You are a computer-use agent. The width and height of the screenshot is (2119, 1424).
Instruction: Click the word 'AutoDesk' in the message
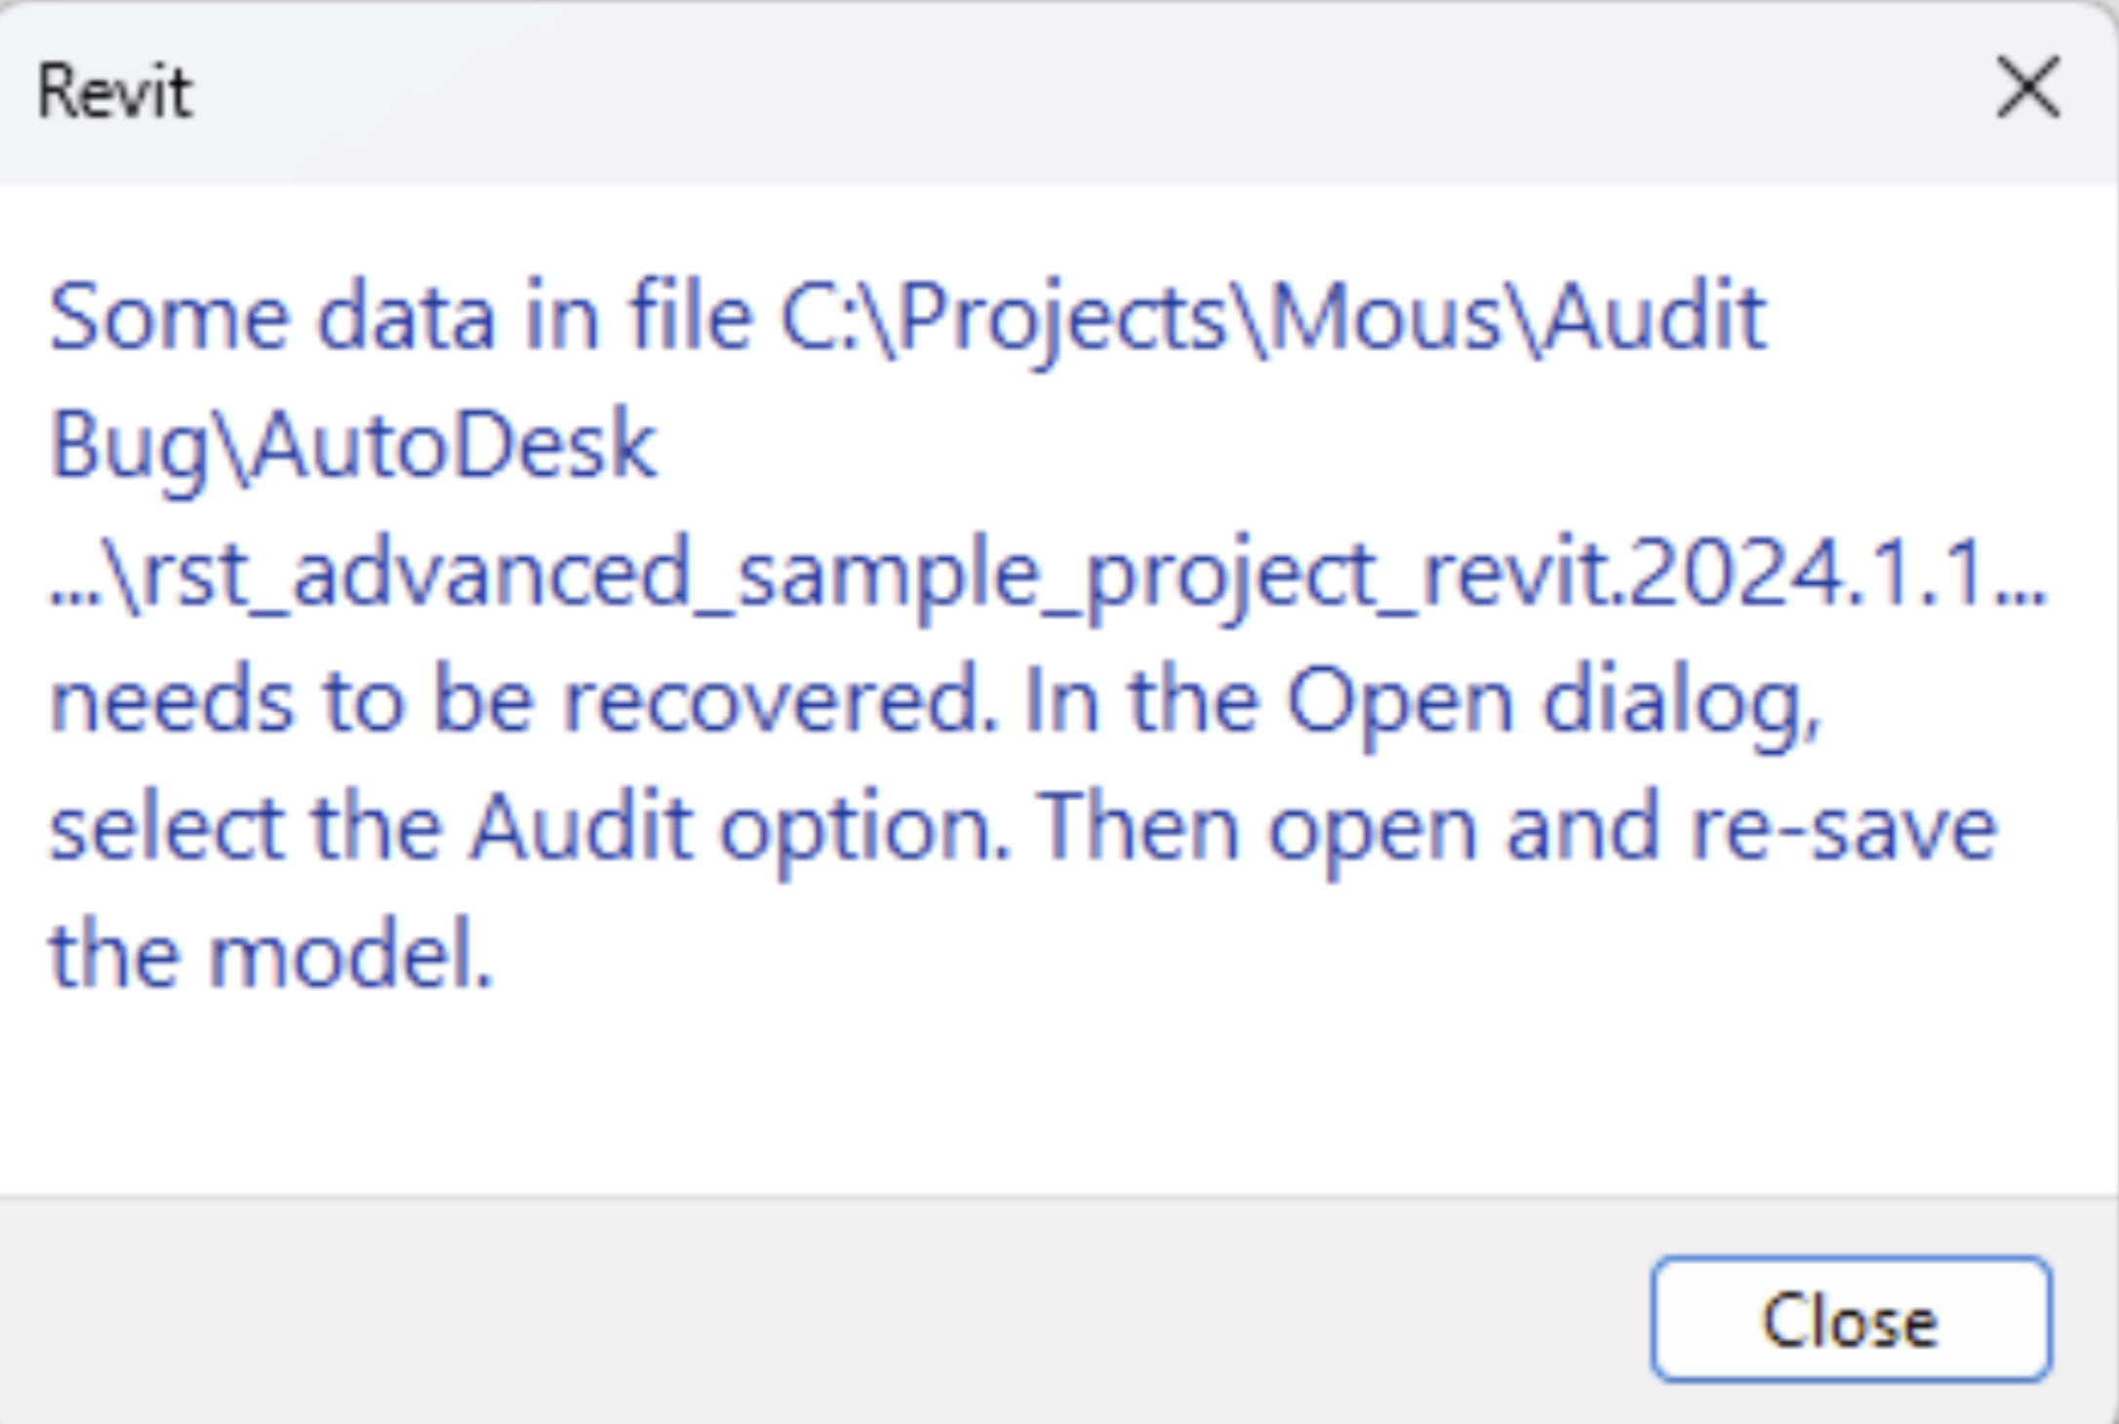click(x=454, y=446)
